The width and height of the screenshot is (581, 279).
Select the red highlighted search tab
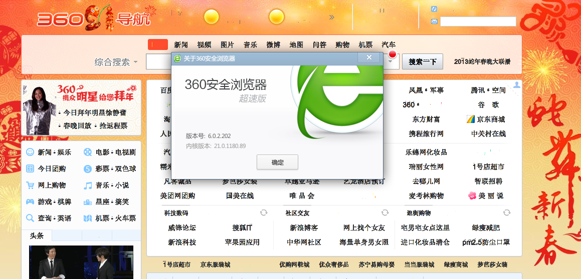point(158,44)
